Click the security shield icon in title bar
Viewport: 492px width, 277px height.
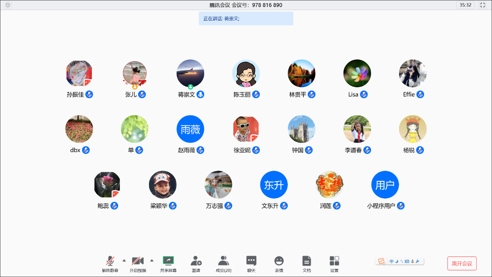[x=8, y=5]
